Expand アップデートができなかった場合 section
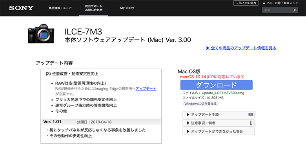The image size is (306, 167). (219, 131)
